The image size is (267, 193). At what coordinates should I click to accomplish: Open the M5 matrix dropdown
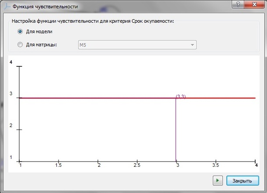(x=137, y=45)
